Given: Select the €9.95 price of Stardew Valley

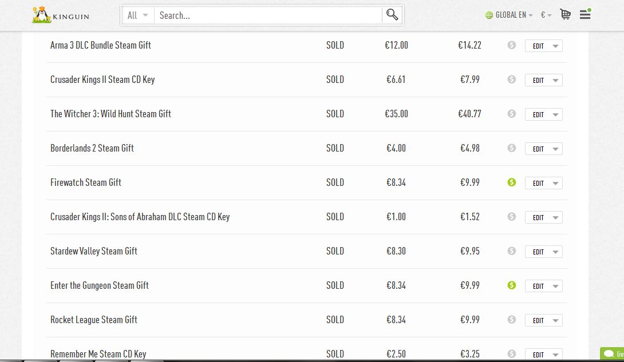Looking at the screenshot, I should 470,251.
